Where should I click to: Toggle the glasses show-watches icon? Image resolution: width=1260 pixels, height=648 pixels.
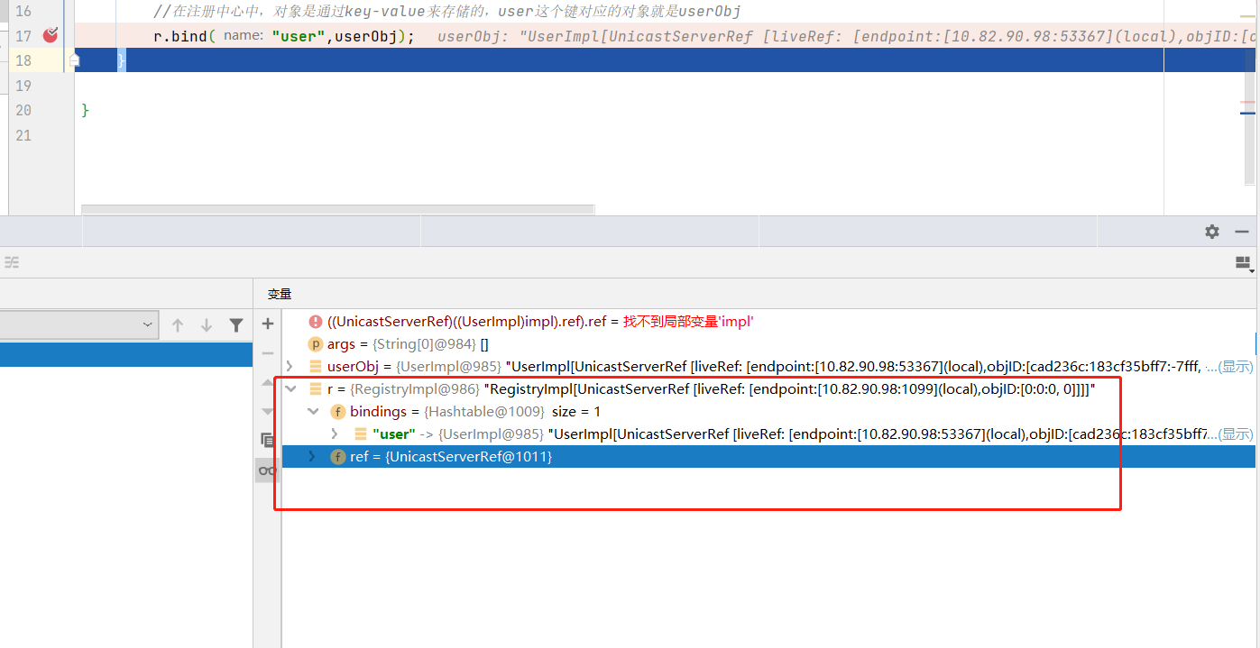tap(267, 470)
